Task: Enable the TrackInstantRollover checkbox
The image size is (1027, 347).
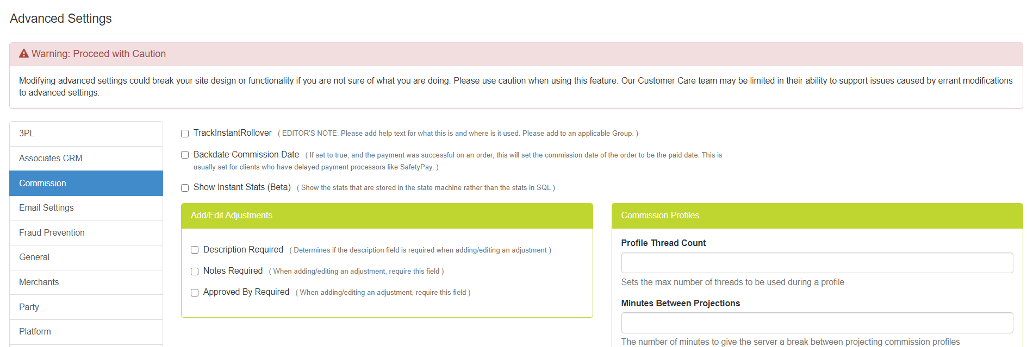Action: pyautogui.click(x=185, y=134)
